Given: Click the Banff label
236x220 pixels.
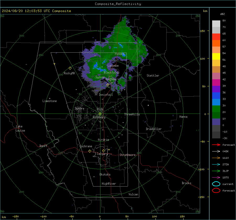Looking at the screenshot, I should pyautogui.click(x=43, y=146).
